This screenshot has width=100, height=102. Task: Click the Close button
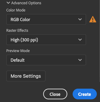(55, 94)
